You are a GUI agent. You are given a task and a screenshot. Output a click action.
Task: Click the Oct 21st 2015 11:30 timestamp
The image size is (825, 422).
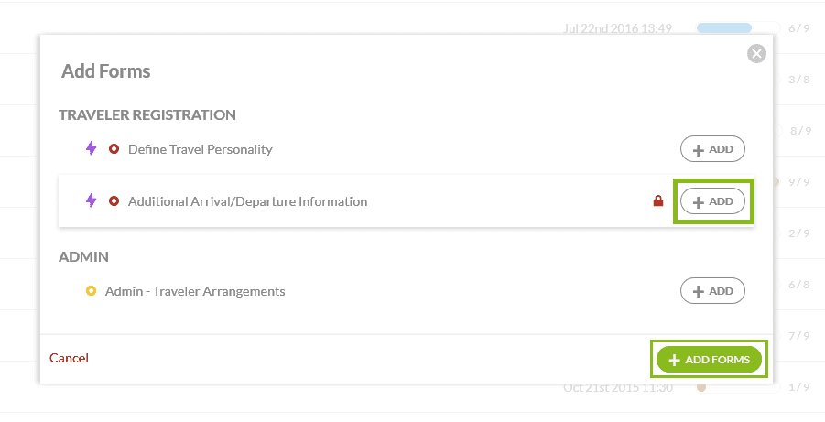pyautogui.click(x=618, y=387)
